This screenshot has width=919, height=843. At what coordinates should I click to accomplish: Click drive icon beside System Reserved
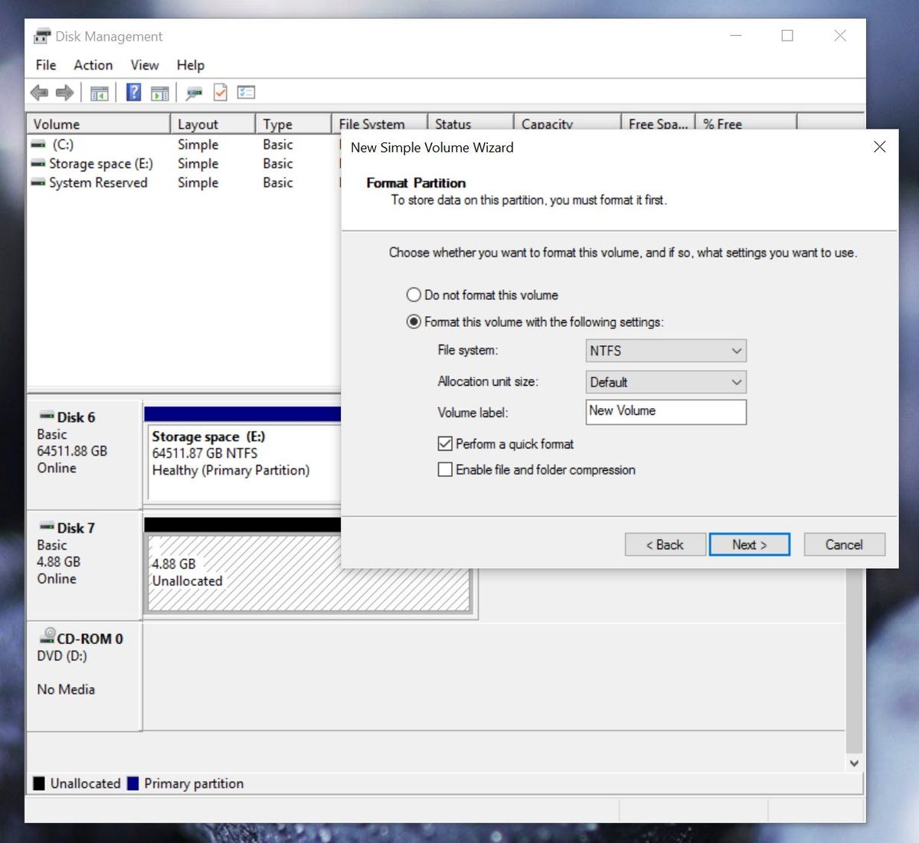click(x=38, y=183)
